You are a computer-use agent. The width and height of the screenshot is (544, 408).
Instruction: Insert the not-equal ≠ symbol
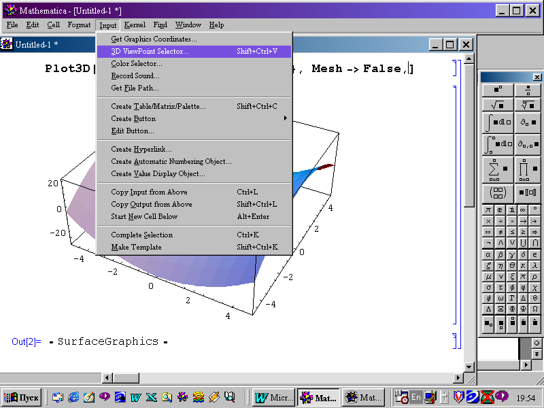pyautogui.click(x=500, y=232)
